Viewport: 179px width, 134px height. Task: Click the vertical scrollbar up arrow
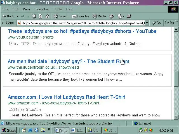(x=176, y=30)
